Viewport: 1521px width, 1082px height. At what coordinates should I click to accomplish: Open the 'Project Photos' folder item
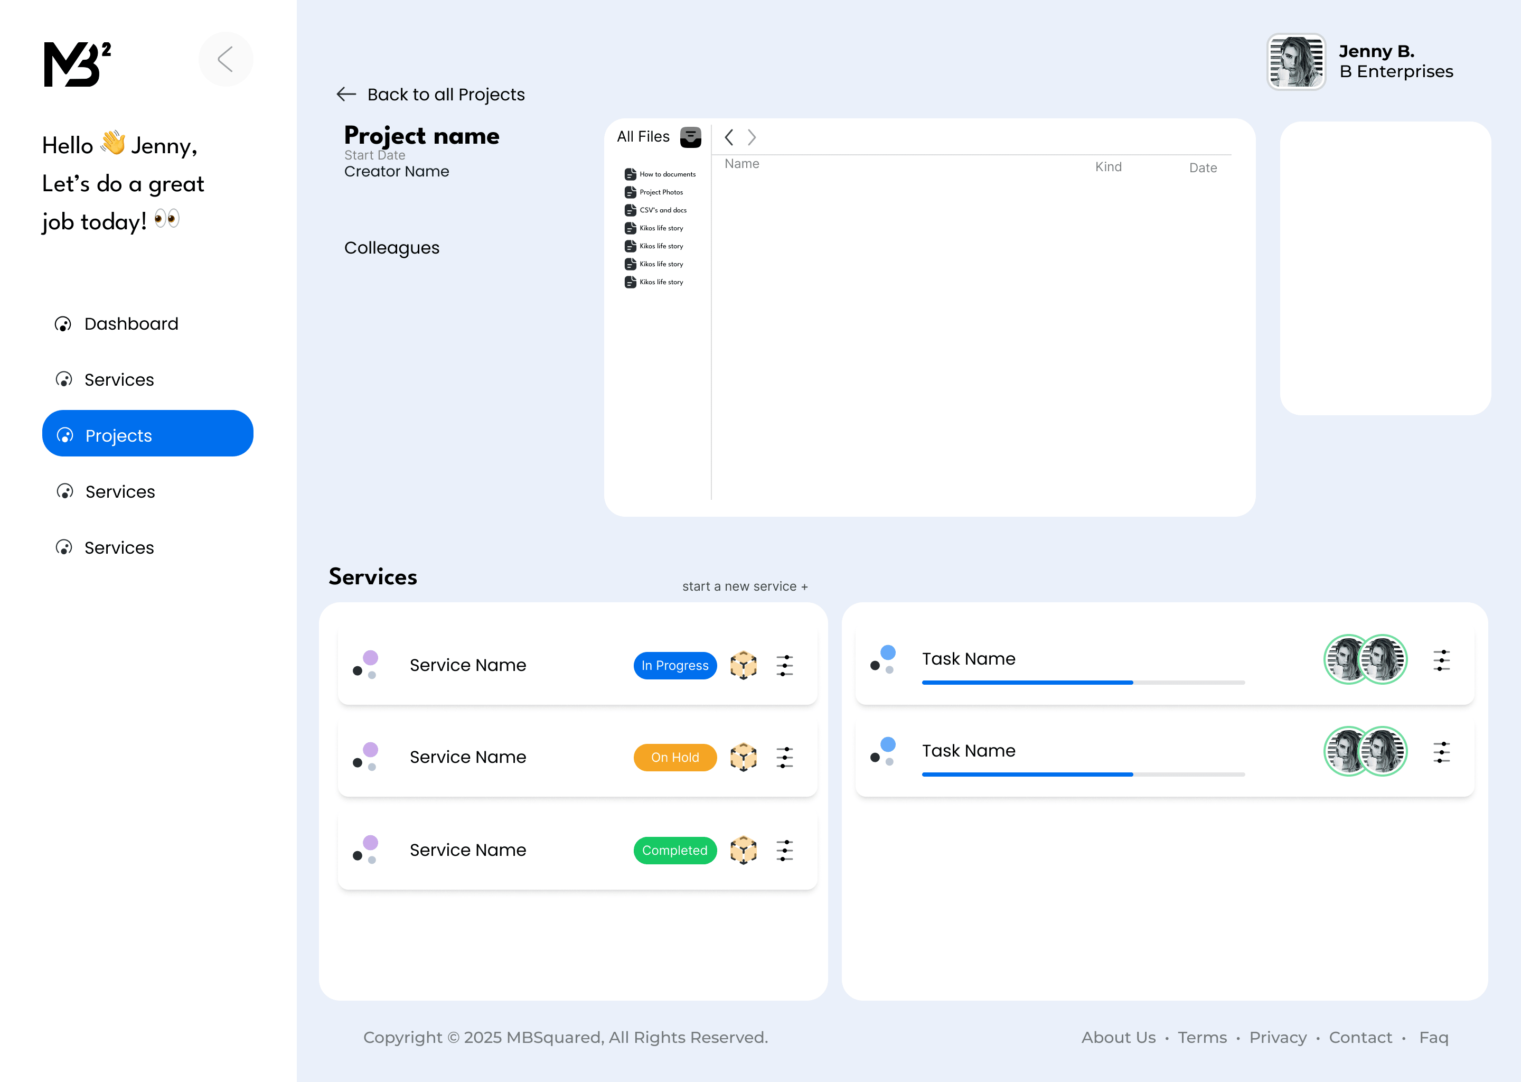point(655,192)
